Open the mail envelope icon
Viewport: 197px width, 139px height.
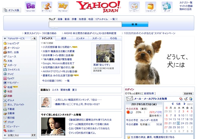pos(129,99)
